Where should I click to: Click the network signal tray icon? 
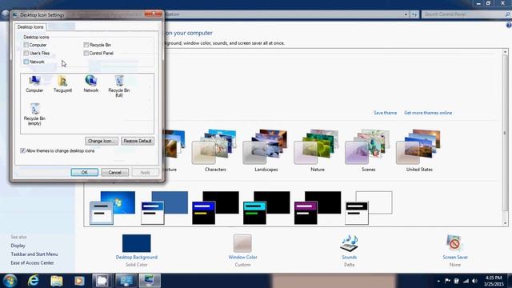tap(466, 281)
